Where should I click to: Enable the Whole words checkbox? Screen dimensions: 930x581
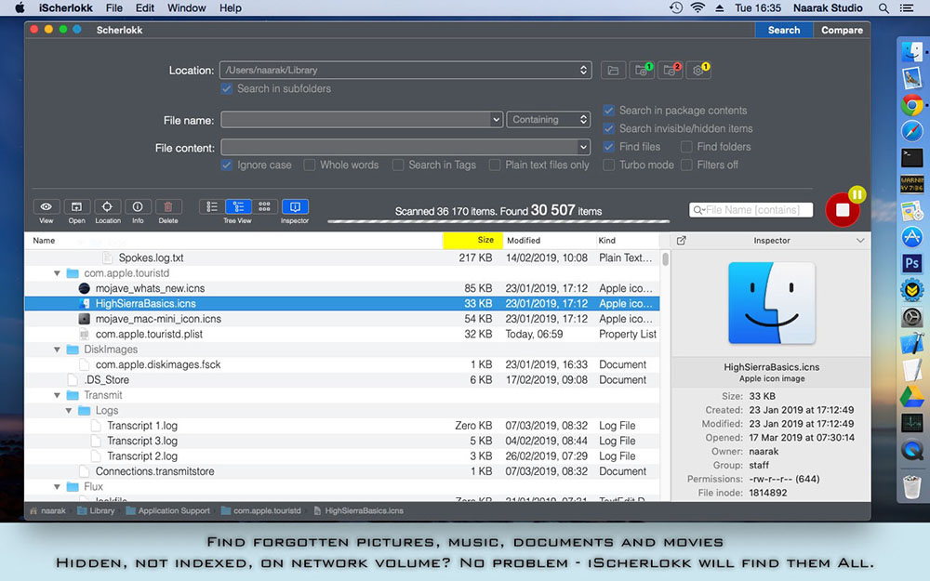pyautogui.click(x=310, y=165)
